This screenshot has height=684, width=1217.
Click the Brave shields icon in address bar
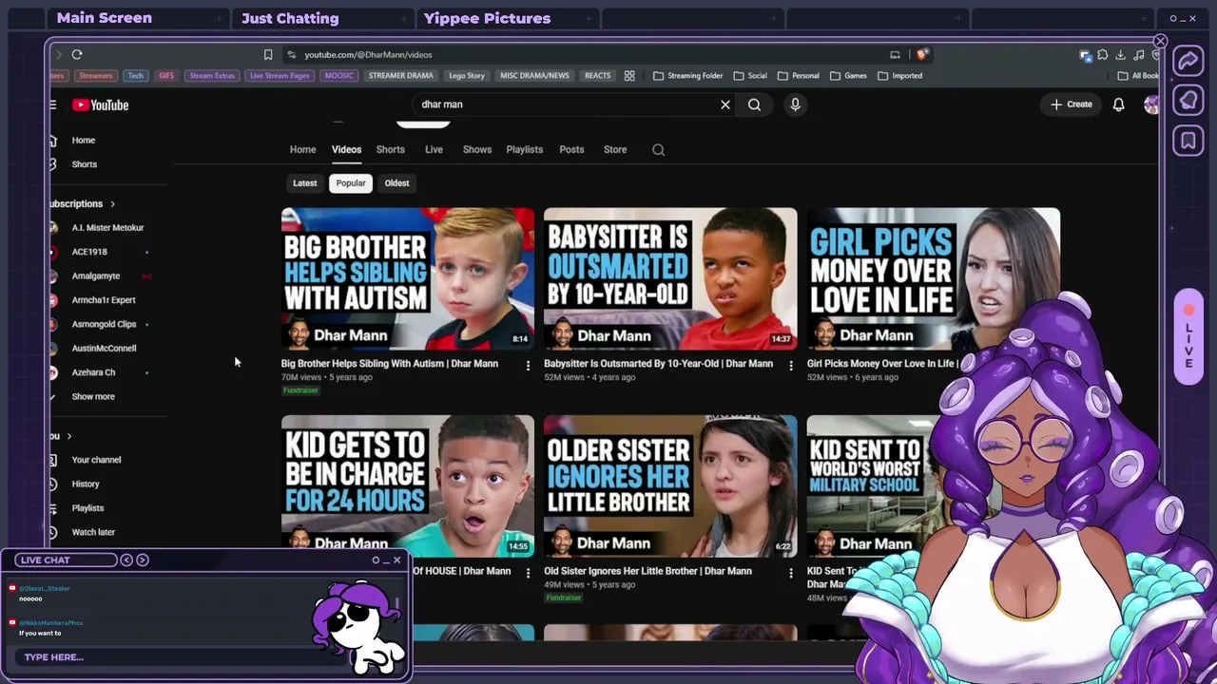pos(922,55)
